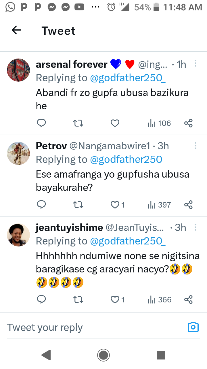207x369 pixels.
Task: Share arsenal forever's tweet
Action: click(188, 123)
